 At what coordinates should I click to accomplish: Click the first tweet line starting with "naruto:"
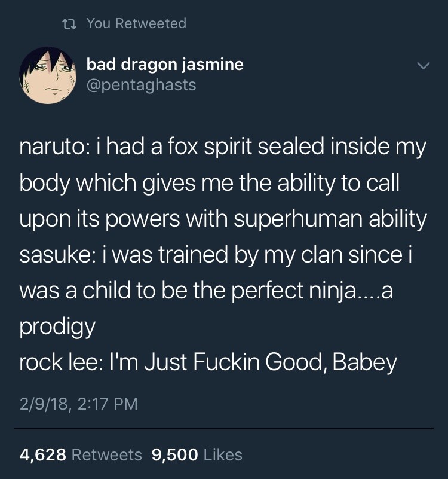[x=222, y=148]
